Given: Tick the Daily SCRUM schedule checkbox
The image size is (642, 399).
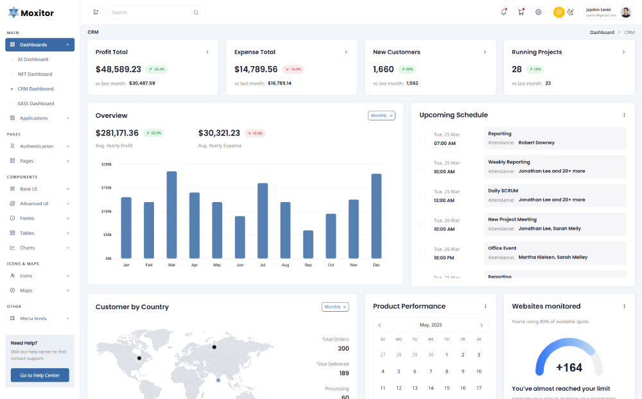Looking at the screenshot, I should [x=422, y=196].
